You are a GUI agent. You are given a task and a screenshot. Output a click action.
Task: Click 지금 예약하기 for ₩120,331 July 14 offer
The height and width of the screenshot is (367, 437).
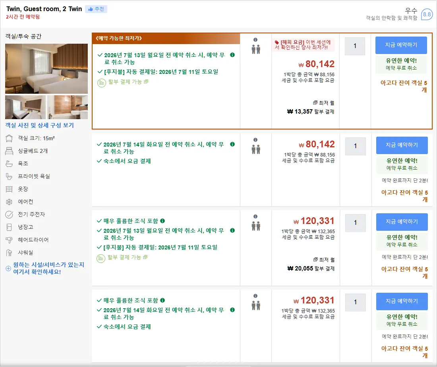402,301
